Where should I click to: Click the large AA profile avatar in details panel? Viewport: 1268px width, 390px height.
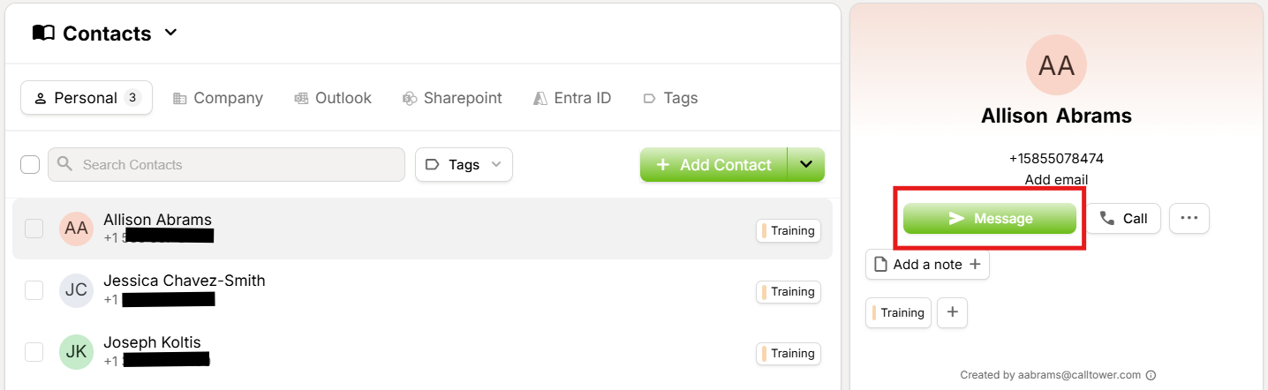[1056, 65]
